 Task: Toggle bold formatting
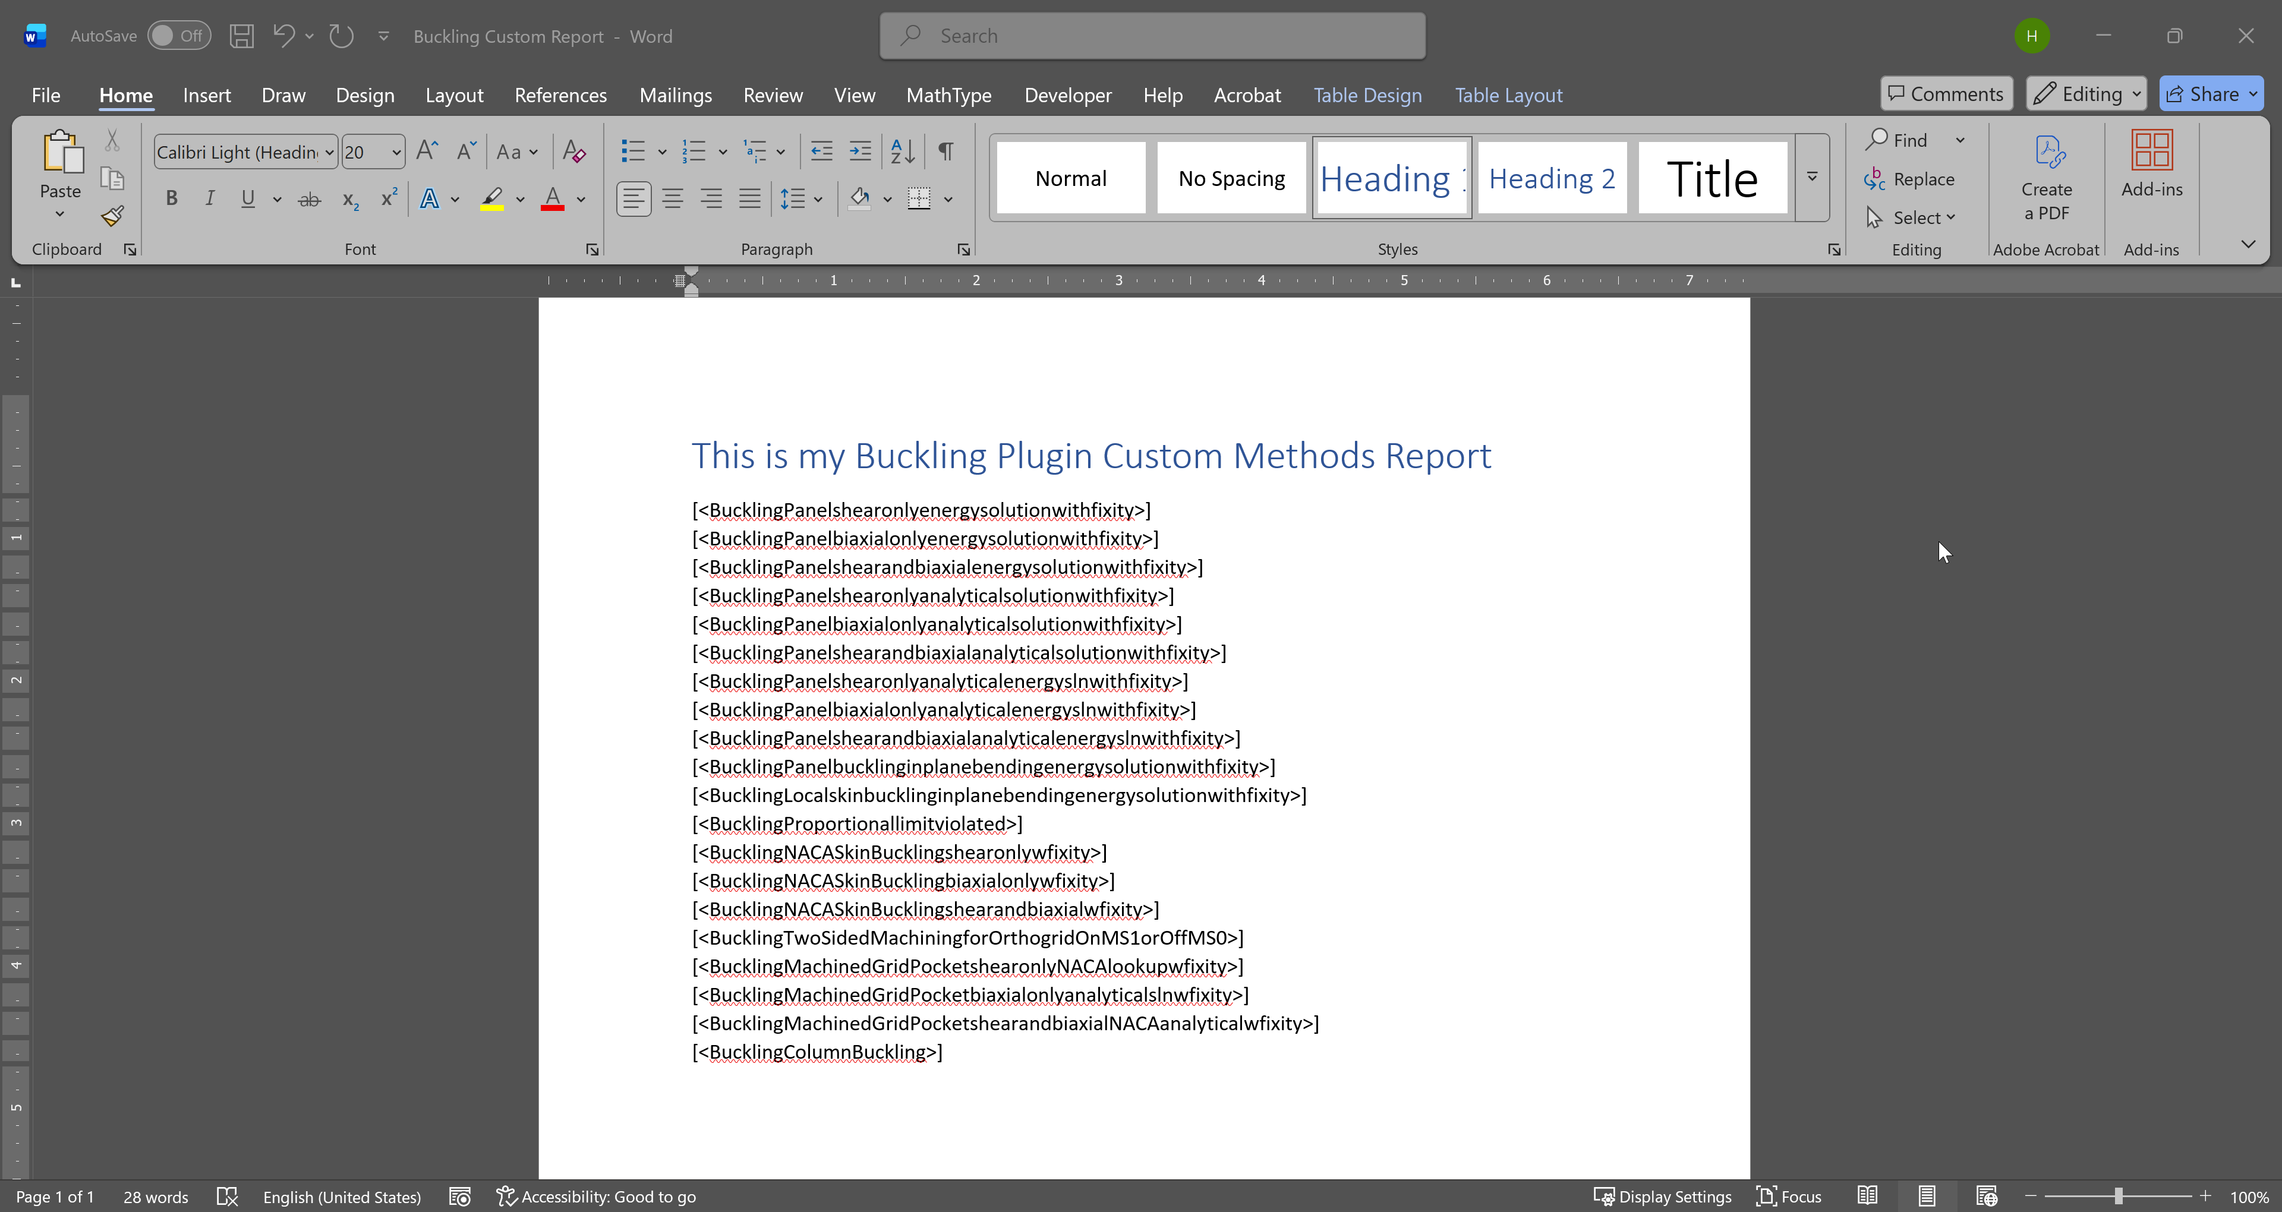(x=172, y=198)
